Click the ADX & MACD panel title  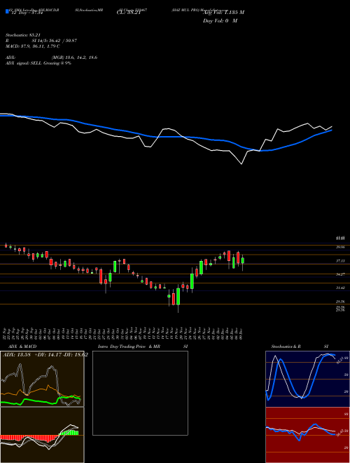pos(22,347)
